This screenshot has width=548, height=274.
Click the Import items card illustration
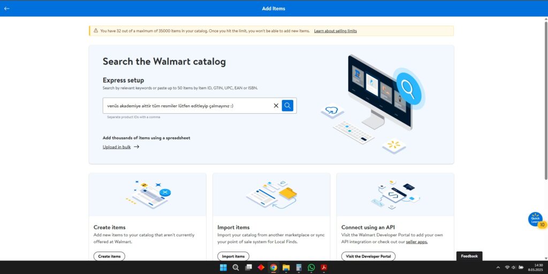pos(271,194)
